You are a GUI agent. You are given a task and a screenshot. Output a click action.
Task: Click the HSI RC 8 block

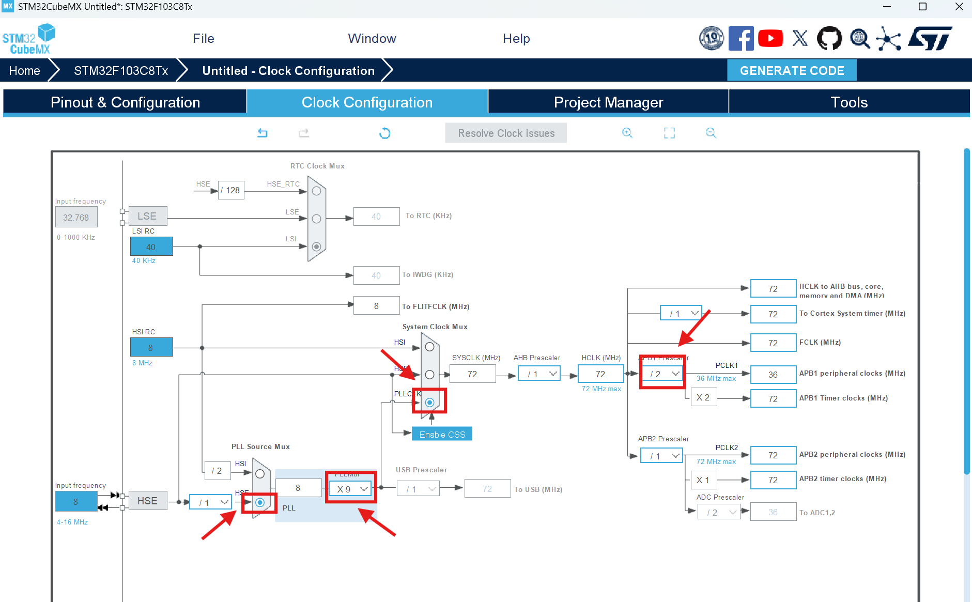coord(151,347)
